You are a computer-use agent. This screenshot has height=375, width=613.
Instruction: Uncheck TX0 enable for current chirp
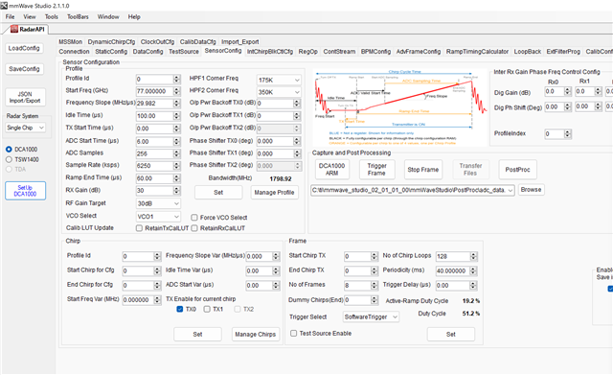180,309
